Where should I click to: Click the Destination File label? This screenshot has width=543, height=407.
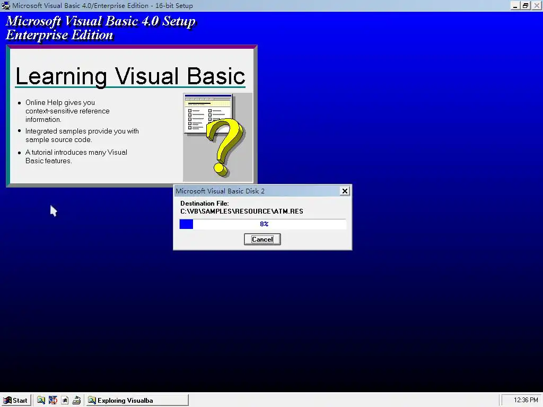pyautogui.click(x=204, y=203)
